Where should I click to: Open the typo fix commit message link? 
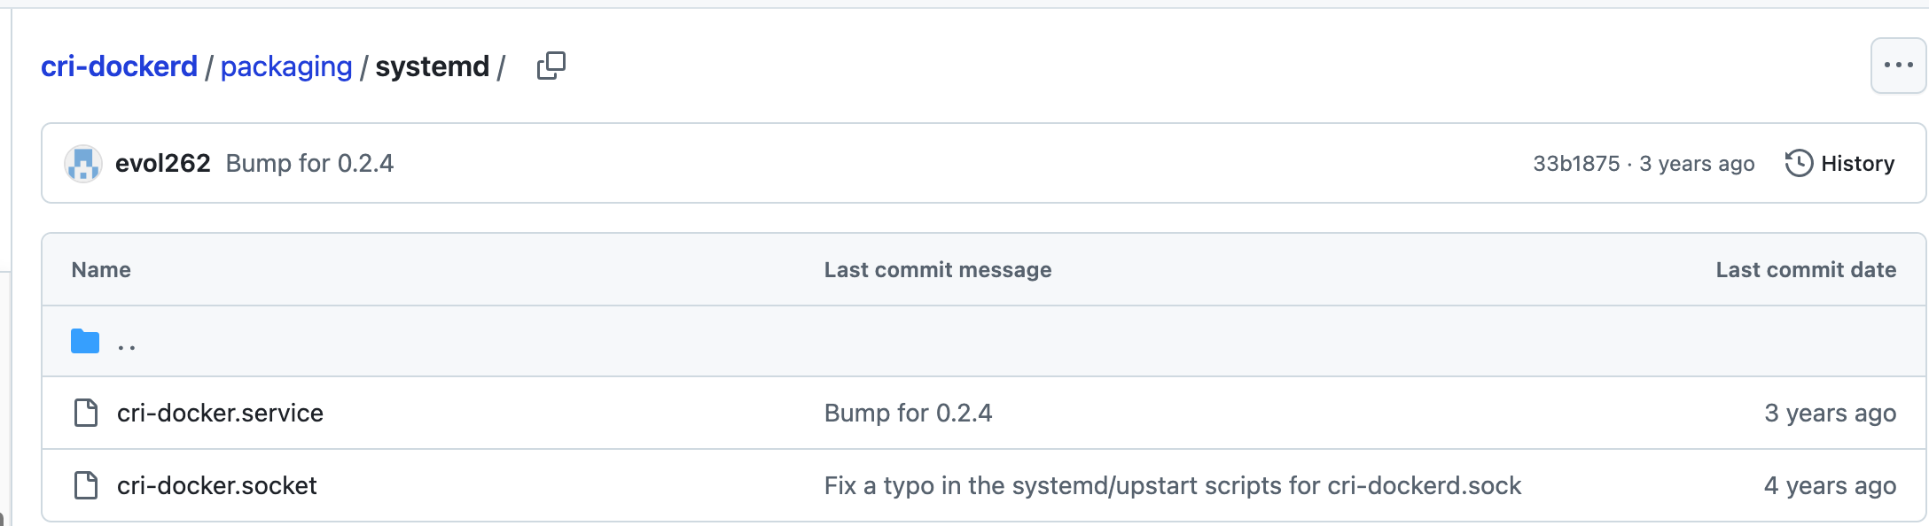[1173, 485]
